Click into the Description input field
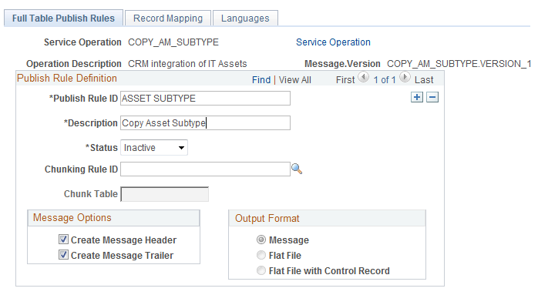Screen dimensions: 538x295 pos(205,122)
